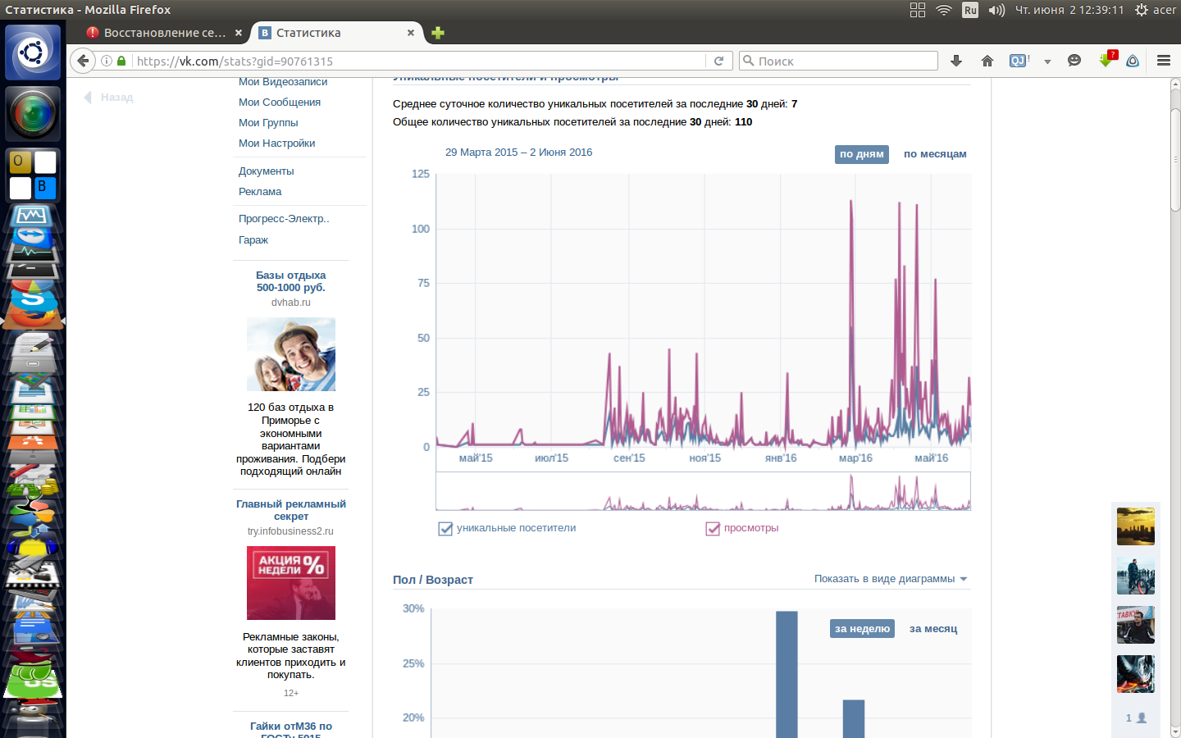Open a new tab with the green plus

click(x=438, y=33)
